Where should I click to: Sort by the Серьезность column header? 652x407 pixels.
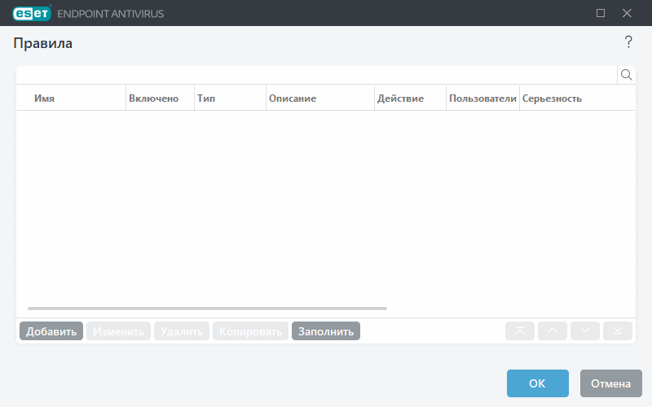[x=552, y=98]
